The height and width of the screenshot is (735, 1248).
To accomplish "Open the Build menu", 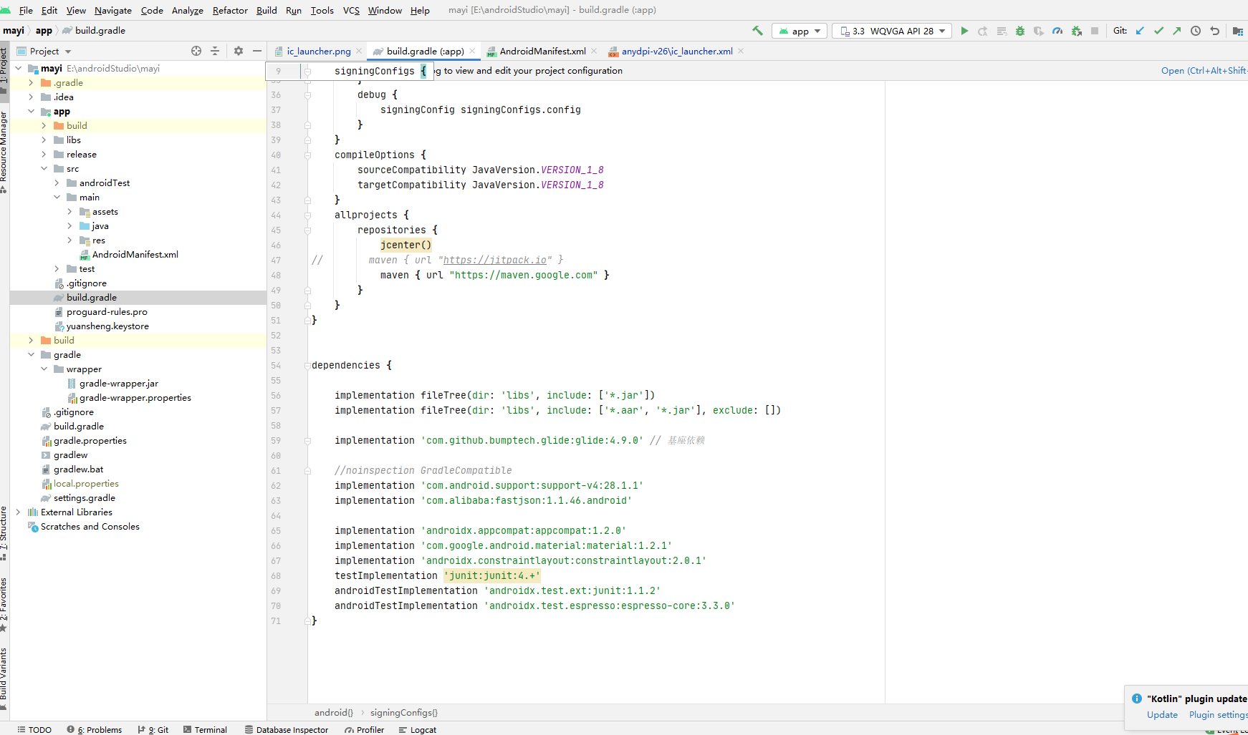I will click(x=267, y=10).
